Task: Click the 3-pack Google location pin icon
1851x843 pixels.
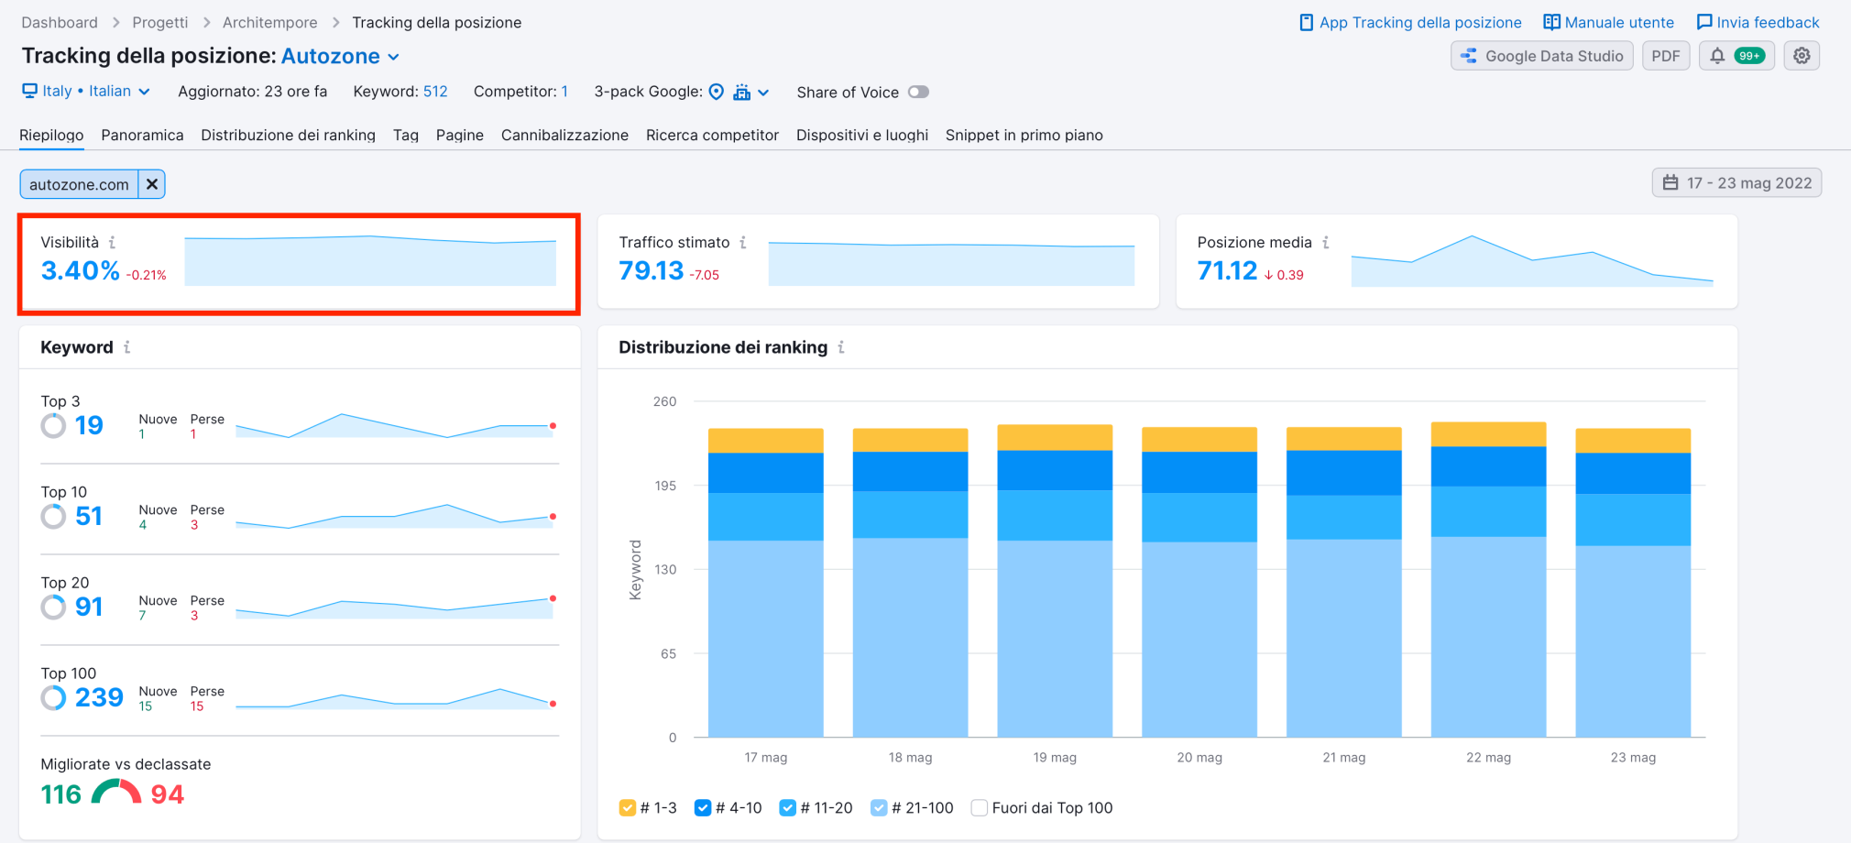Action: [717, 92]
